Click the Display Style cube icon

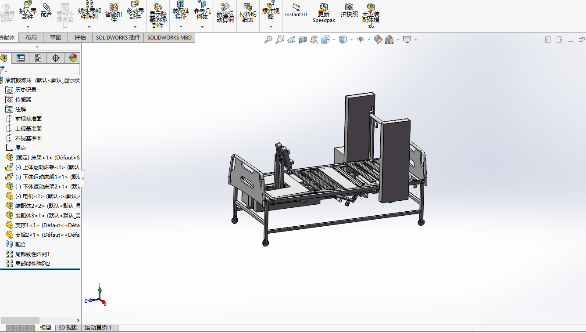coord(343,40)
